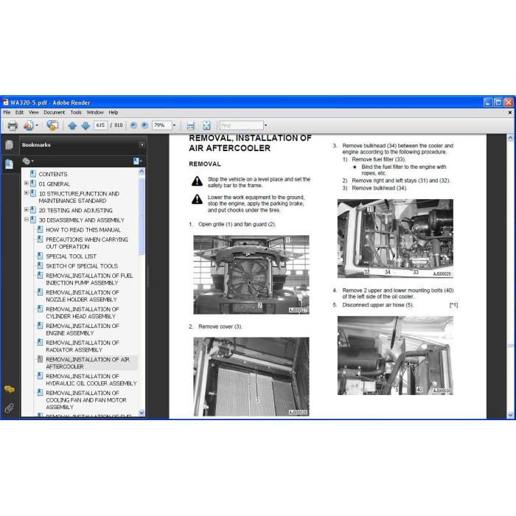This screenshot has height=516, width=516.
Task: Click the expand current bookmark icon
Action: [x=137, y=161]
